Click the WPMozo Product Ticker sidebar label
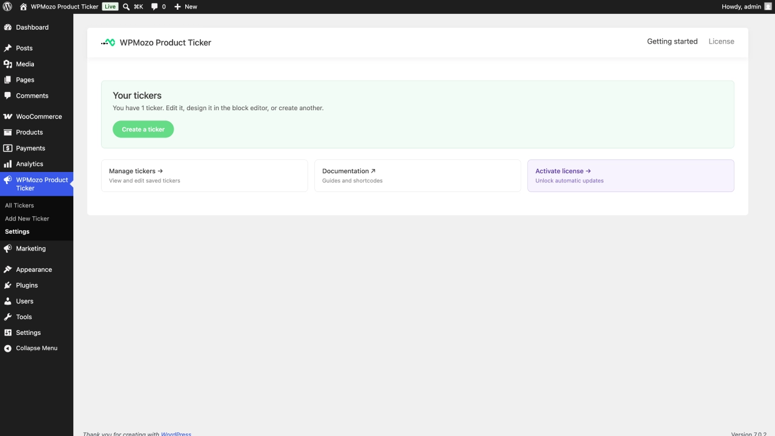 tap(42, 184)
